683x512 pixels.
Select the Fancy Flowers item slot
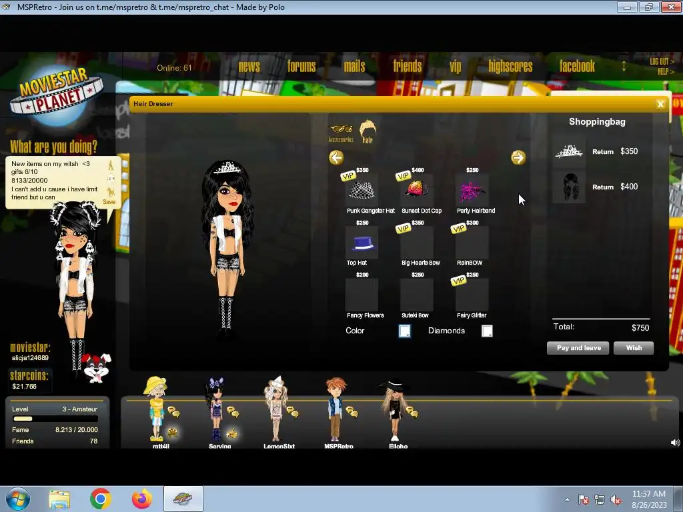pyautogui.click(x=362, y=295)
